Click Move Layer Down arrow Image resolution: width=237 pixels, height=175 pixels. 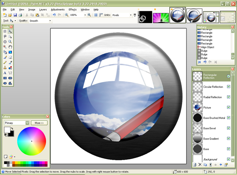coord(221,165)
